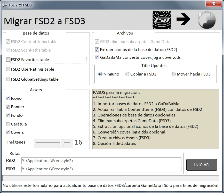Start migration with INICIAR button
The width and height of the screenshot is (224, 193).
click(202, 165)
